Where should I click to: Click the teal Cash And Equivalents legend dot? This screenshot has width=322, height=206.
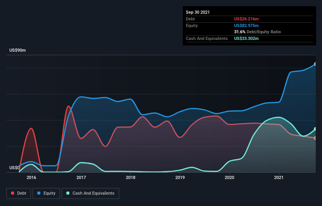click(x=68, y=193)
